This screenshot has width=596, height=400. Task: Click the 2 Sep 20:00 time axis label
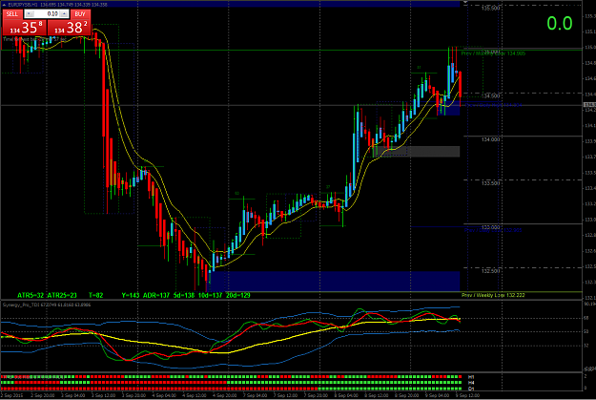(43, 396)
